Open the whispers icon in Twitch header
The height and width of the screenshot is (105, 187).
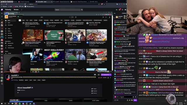[x=122, y=10]
